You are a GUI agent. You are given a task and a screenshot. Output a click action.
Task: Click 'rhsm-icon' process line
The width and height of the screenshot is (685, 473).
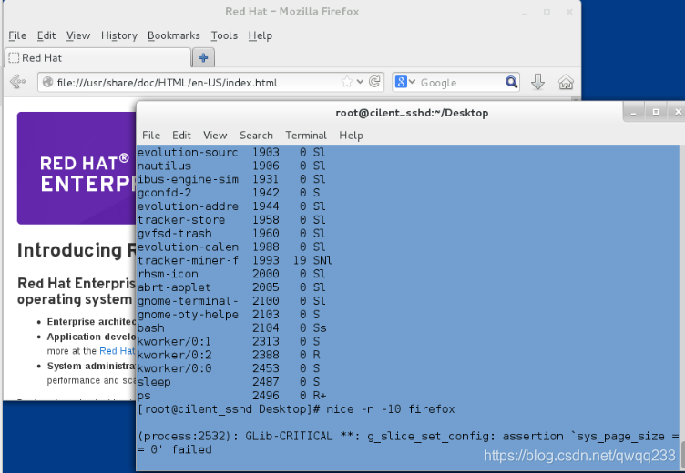(232, 274)
